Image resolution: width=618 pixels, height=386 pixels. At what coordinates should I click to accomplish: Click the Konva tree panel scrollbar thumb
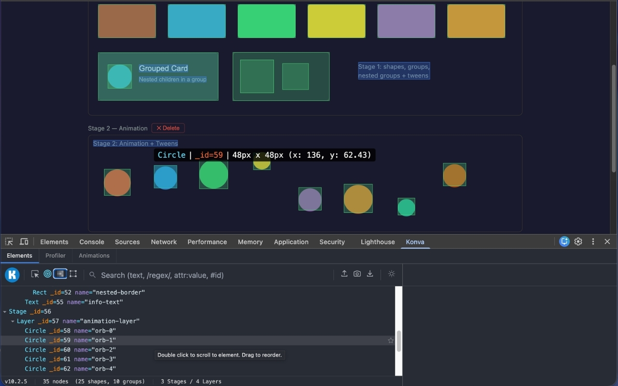(x=399, y=341)
